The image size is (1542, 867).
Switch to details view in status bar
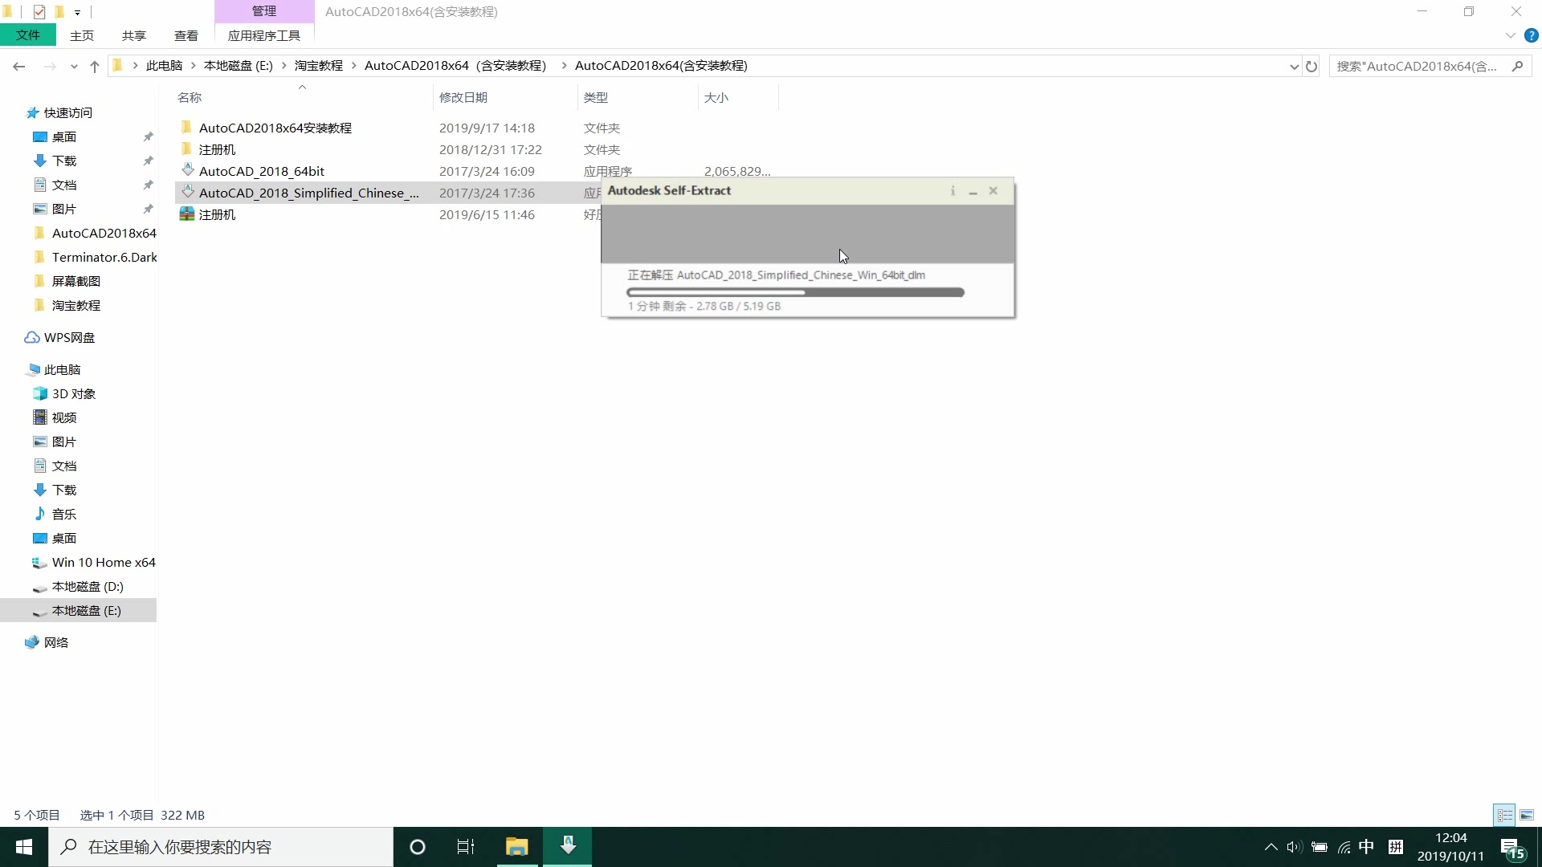tap(1503, 814)
